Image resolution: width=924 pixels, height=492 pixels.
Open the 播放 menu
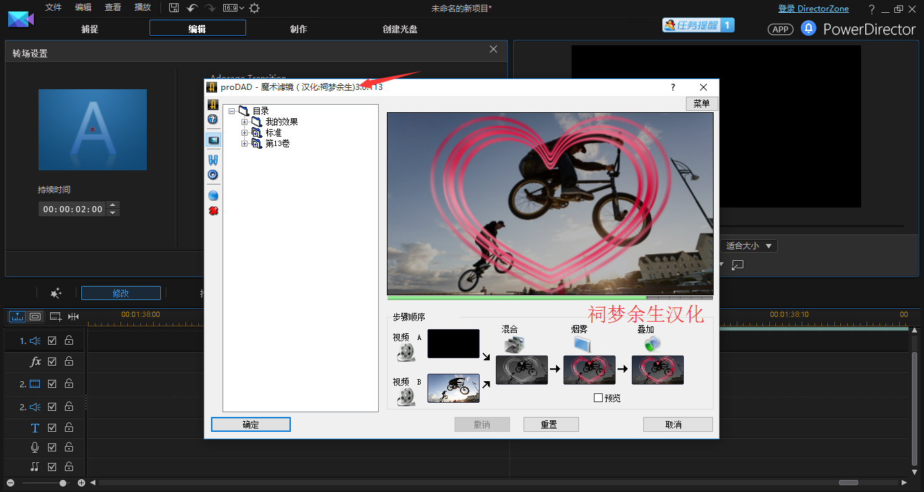click(143, 7)
